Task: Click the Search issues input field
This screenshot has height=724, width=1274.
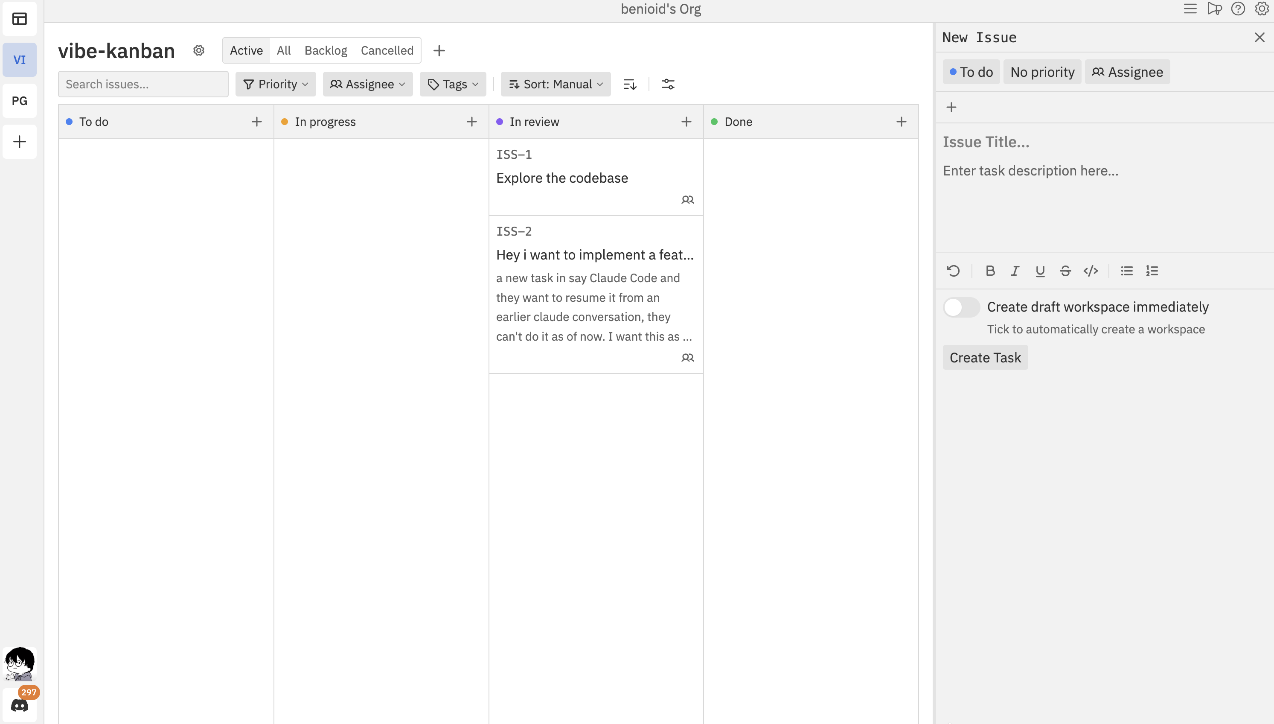Action: pyautogui.click(x=143, y=84)
